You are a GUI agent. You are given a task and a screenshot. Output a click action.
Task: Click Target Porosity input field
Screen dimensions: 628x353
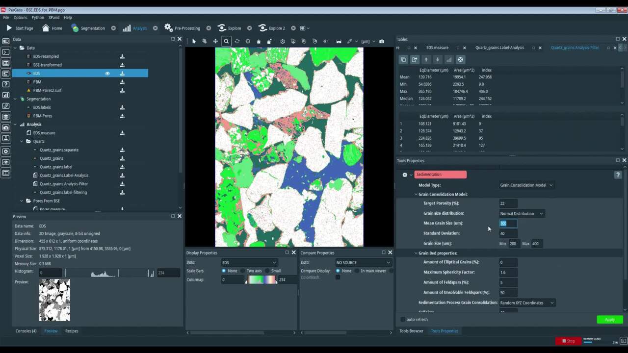[508, 203]
